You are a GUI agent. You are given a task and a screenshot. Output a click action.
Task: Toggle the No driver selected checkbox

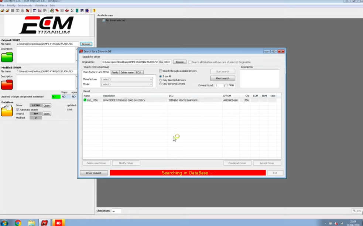coord(103,20)
